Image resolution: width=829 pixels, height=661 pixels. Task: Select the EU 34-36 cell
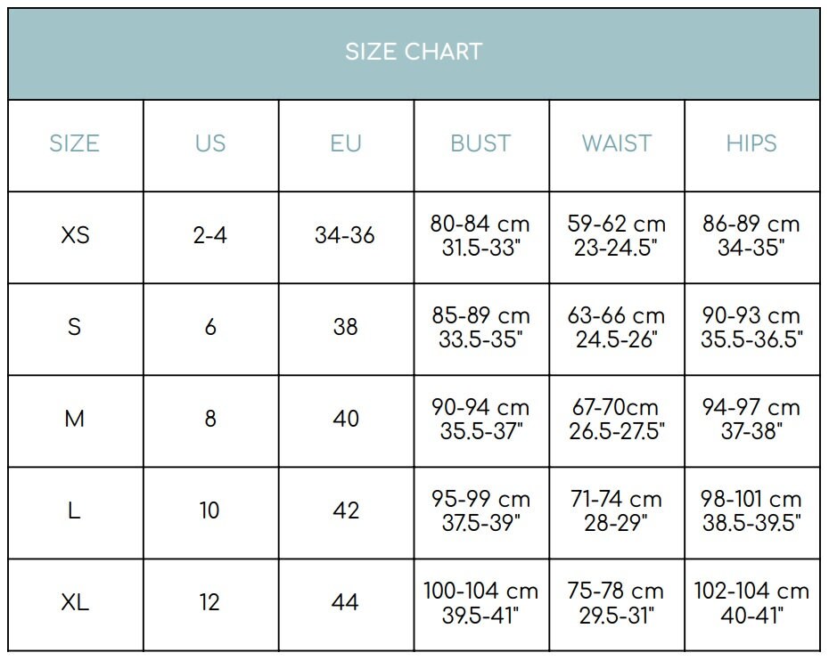pyautogui.click(x=346, y=237)
